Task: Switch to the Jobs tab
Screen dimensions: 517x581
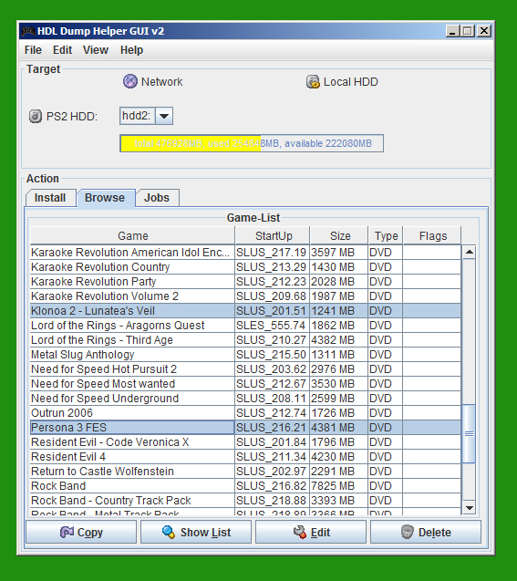Action: tap(157, 198)
